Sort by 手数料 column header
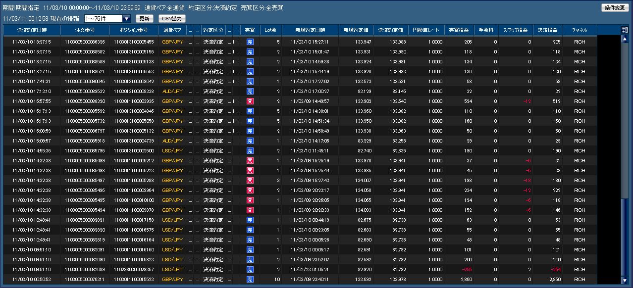 486,30
